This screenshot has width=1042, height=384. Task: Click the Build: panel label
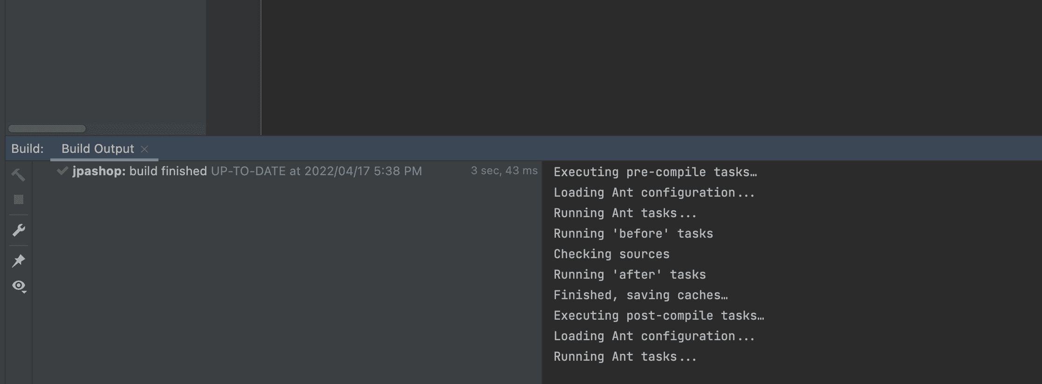pyautogui.click(x=27, y=149)
